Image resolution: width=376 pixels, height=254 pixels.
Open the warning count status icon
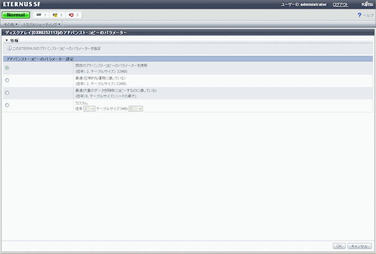[55, 15]
